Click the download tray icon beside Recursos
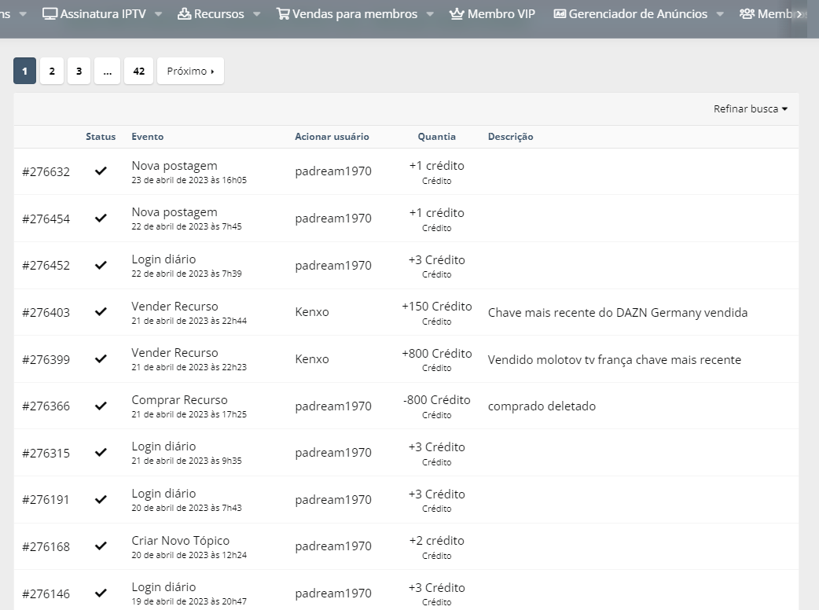This screenshot has width=819, height=610. click(185, 14)
